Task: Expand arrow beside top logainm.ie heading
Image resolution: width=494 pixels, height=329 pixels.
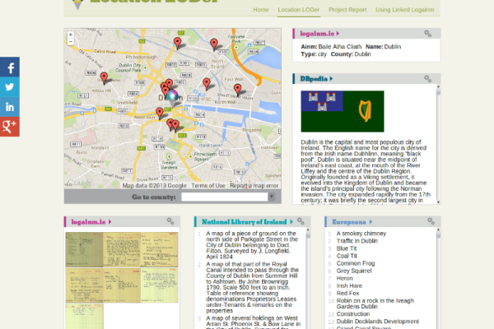Action: click(338, 34)
